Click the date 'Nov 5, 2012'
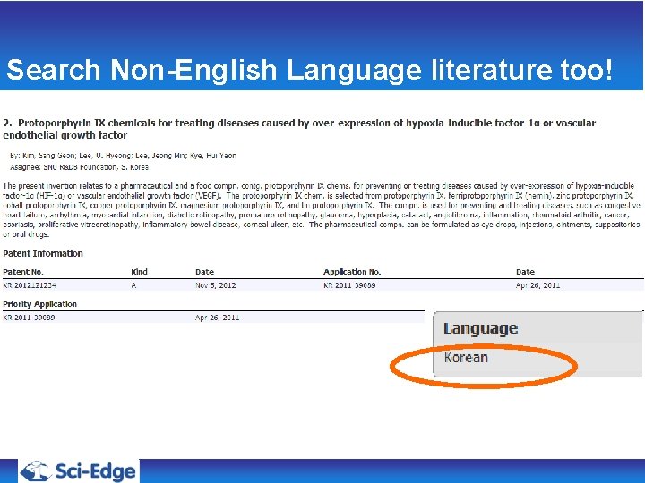The image size is (645, 483). pos(216,285)
